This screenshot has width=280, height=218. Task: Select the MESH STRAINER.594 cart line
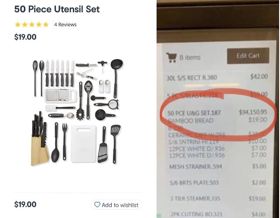[218, 167]
